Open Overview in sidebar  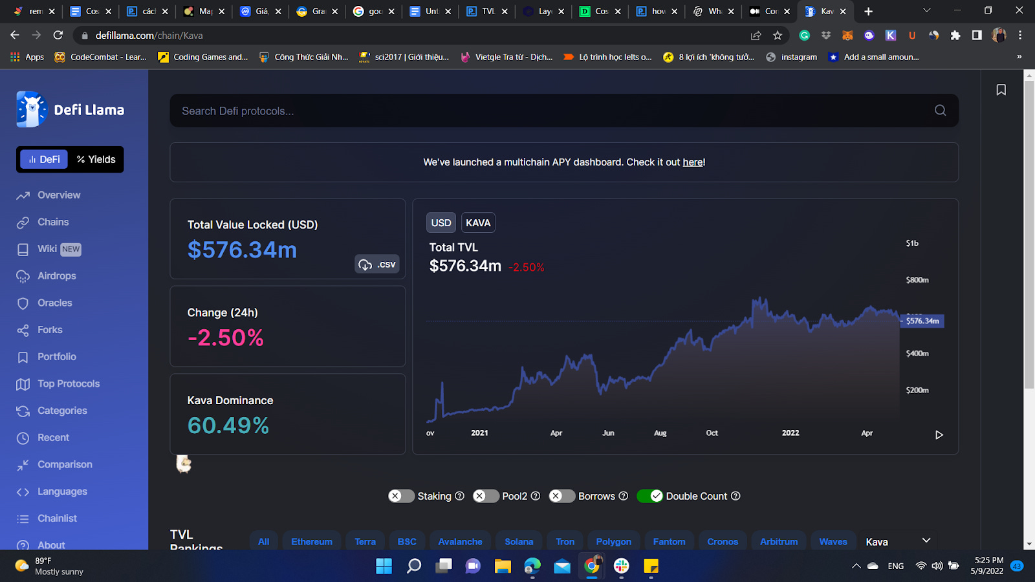click(x=59, y=195)
